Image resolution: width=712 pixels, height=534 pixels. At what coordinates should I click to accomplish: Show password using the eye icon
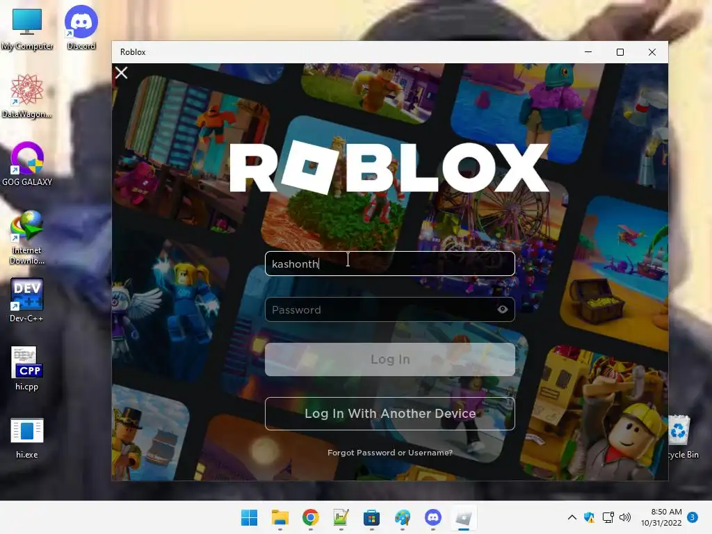click(502, 309)
